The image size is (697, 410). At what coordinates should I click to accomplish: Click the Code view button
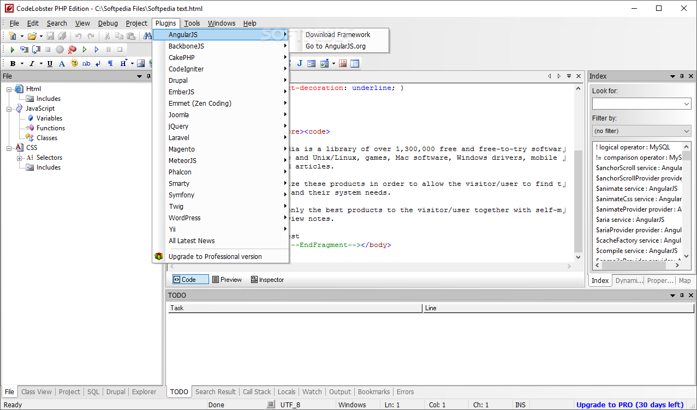pyautogui.click(x=190, y=280)
